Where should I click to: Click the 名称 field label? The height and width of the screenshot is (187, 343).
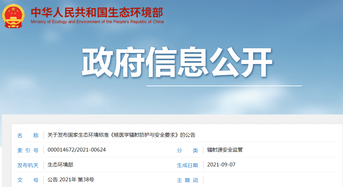28,135
